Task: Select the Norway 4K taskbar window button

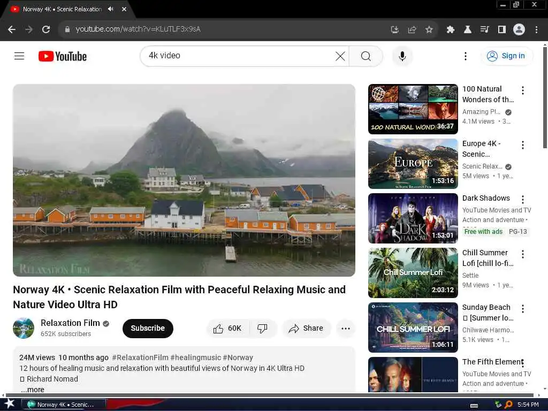Action: click(x=64, y=405)
